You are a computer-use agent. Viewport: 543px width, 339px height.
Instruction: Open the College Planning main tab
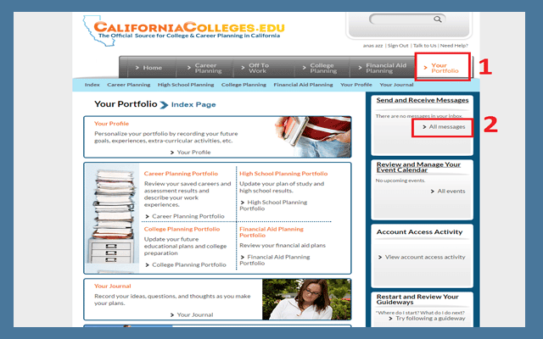320,68
